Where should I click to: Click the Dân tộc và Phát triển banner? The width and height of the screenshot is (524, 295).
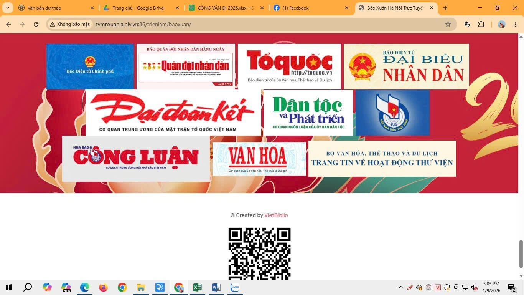click(308, 113)
